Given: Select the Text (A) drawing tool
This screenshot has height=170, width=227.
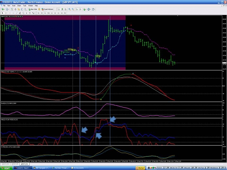Looking at the screenshot, I should point(27,13).
